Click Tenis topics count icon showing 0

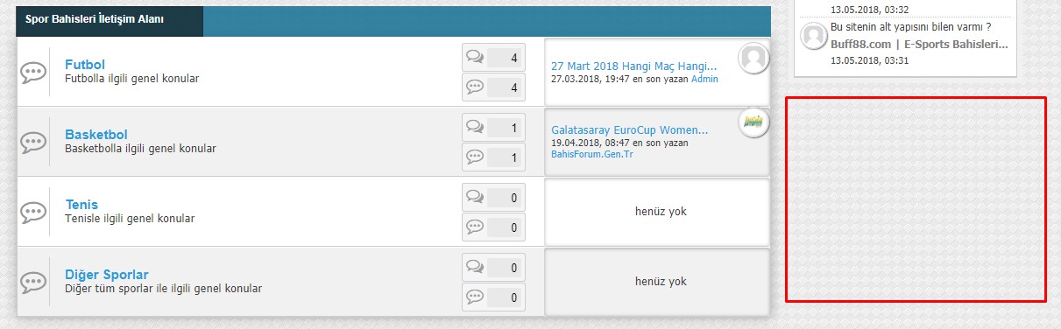tap(476, 198)
